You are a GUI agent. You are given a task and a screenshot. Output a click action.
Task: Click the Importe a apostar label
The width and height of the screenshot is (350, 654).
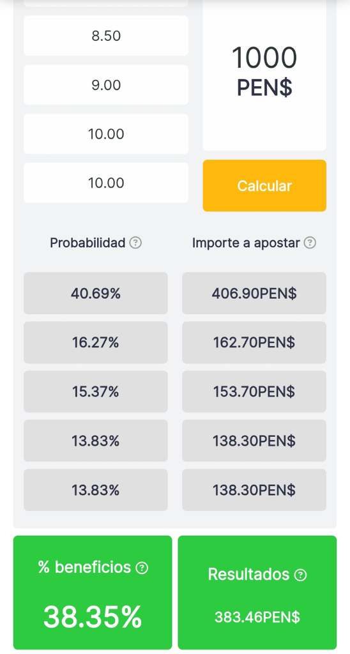click(246, 243)
